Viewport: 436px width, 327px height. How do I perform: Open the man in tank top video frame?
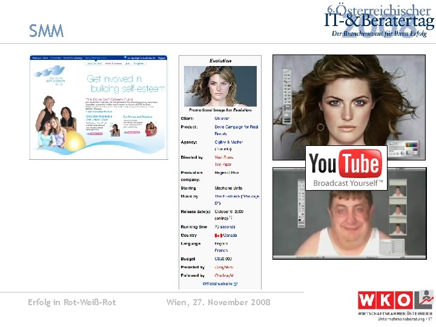point(349,214)
